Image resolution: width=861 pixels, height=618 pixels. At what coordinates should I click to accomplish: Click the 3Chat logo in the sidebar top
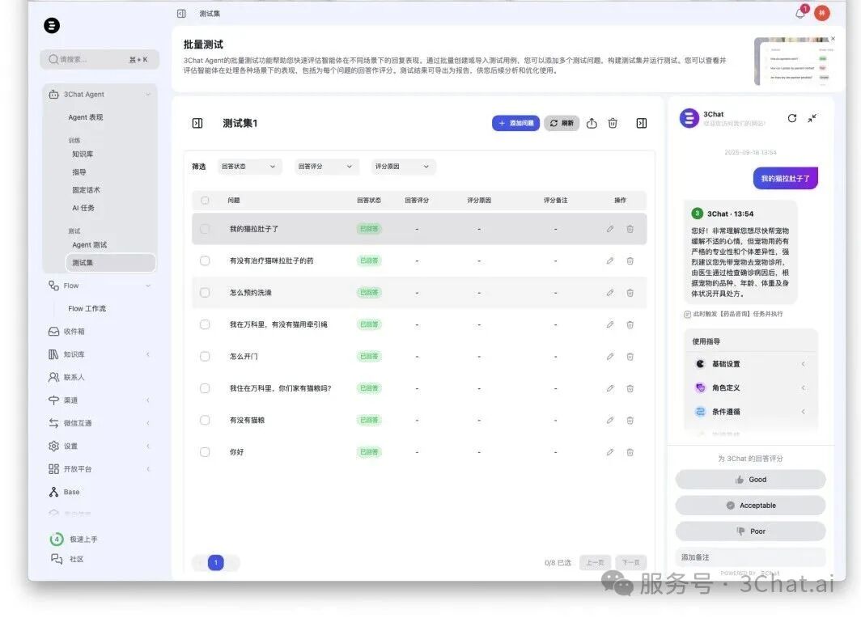(52, 25)
